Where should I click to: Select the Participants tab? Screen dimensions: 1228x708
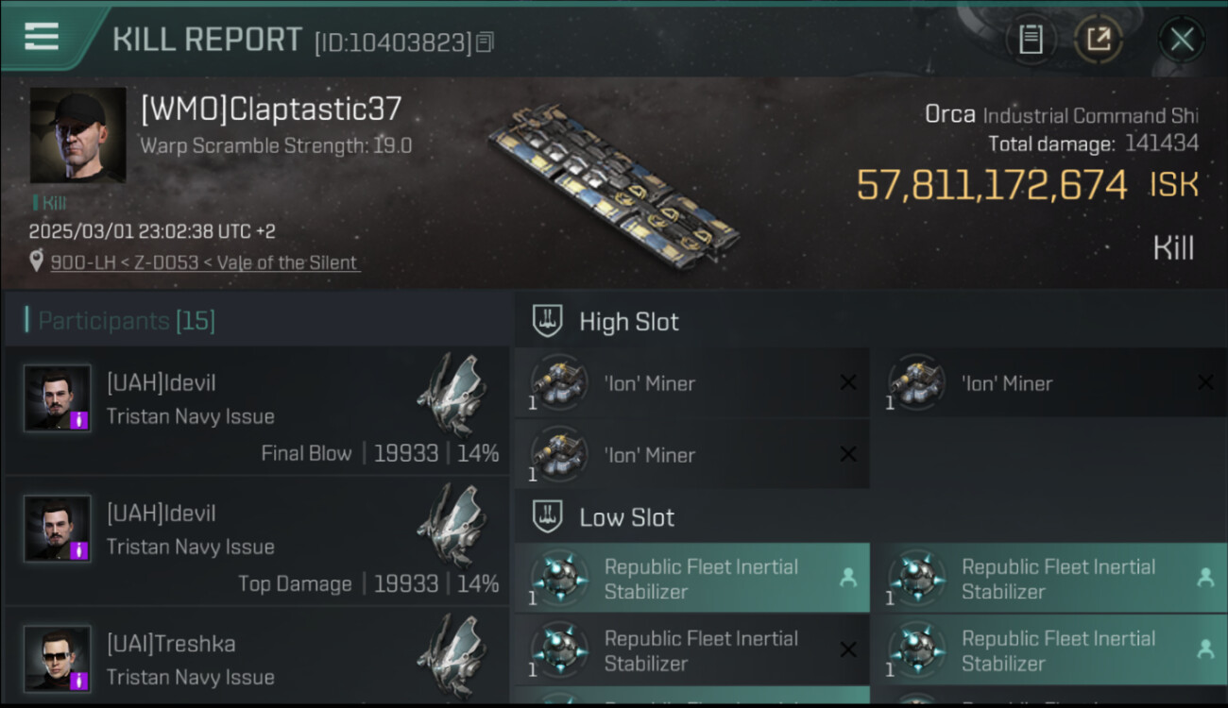pos(127,321)
